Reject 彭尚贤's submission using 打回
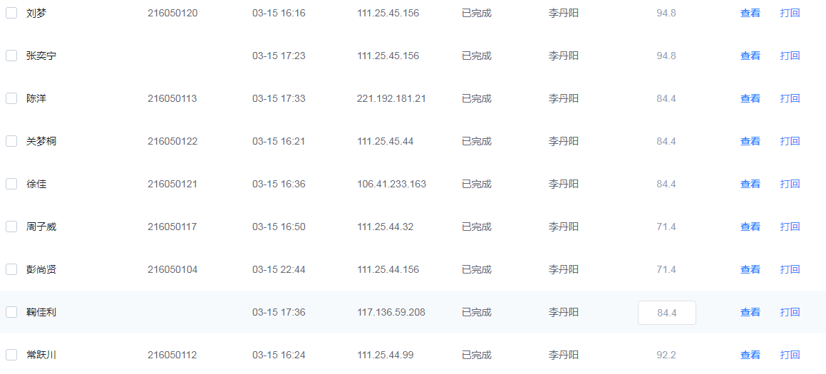The width and height of the screenshot is (826, 374). (790, 269)
